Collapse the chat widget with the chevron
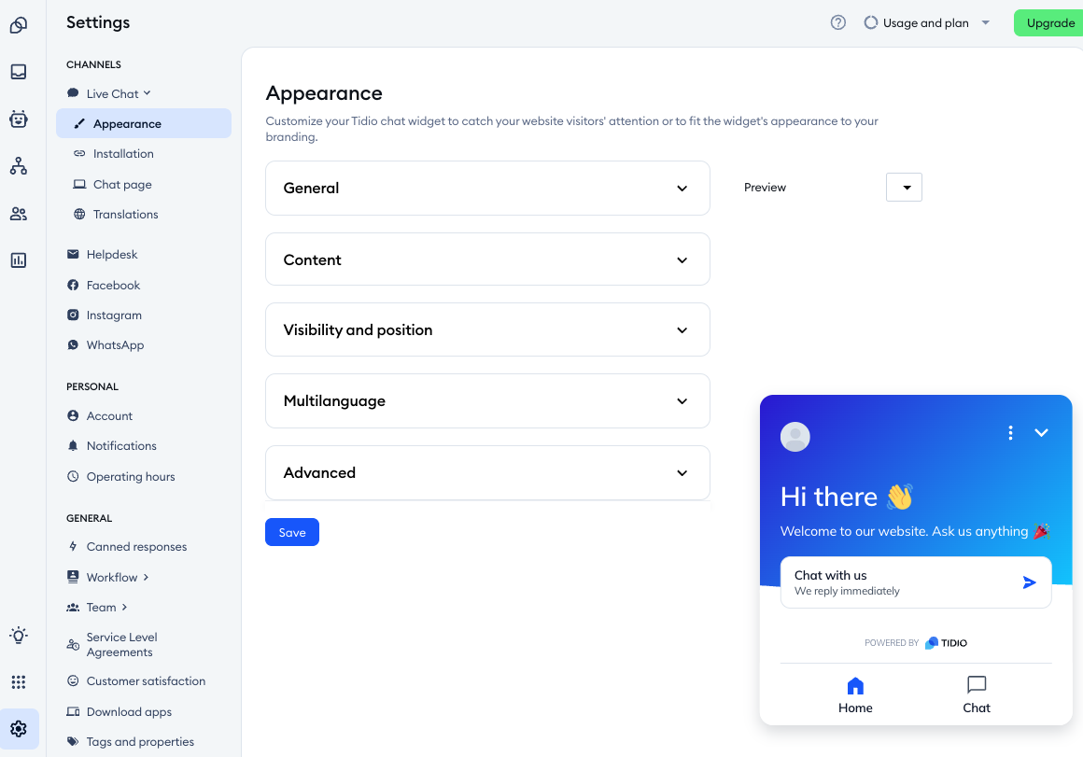The image size is (1083, 757). pyautogui.click(x=1041, y=432)
